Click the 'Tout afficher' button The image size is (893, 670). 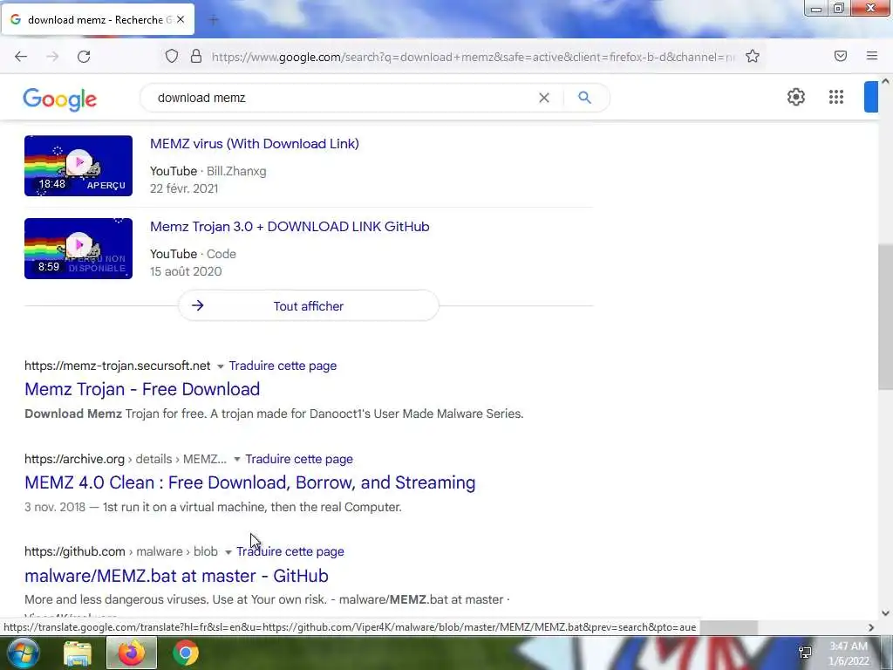click(309, 306)
